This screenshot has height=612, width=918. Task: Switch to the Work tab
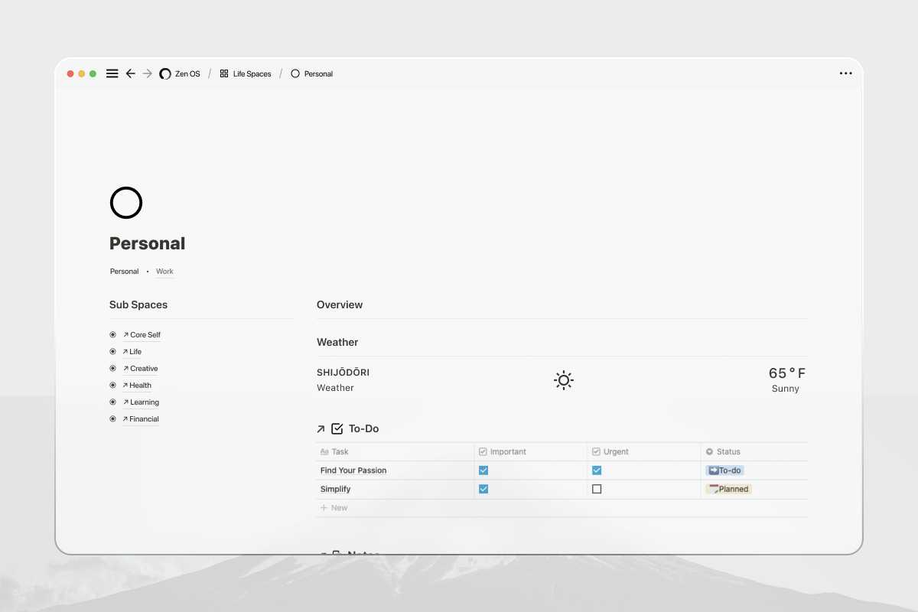tap(164, 272)
